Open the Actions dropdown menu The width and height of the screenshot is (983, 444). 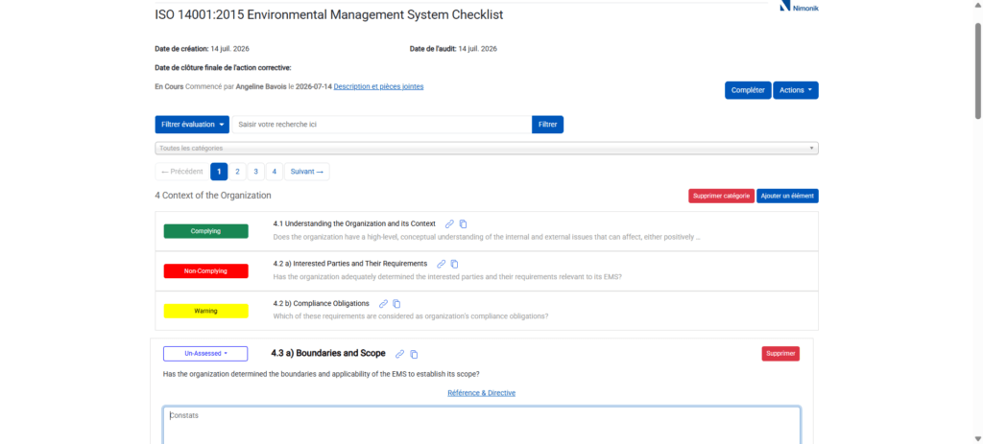point(796,90)
